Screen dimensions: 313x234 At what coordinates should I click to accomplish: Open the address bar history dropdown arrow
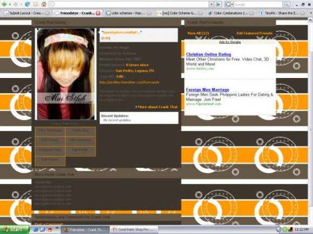click(x=212, y=4)
